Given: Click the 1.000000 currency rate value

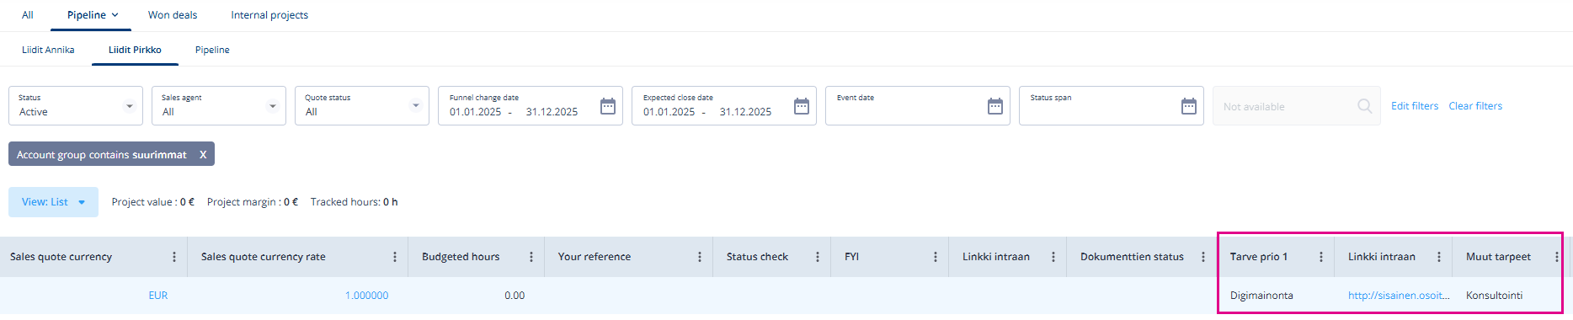Looking at the screenshot, I should pos(366,296).
